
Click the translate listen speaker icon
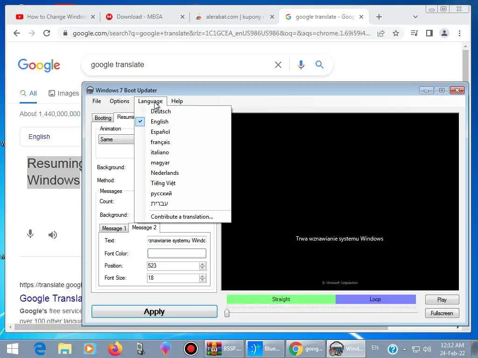tap(52, 235)
